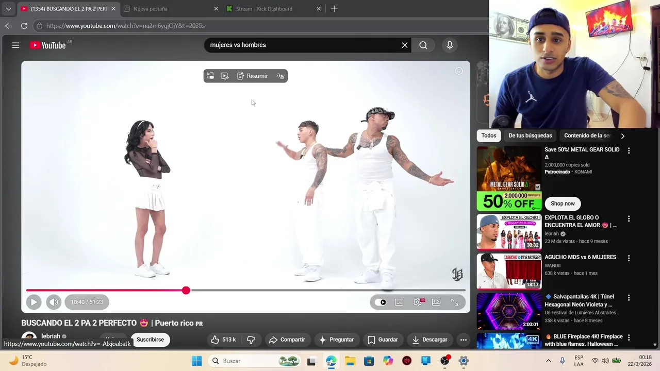Open 'EXPLOTA EL GLOBO' video thumbnail

coord(509,232)
